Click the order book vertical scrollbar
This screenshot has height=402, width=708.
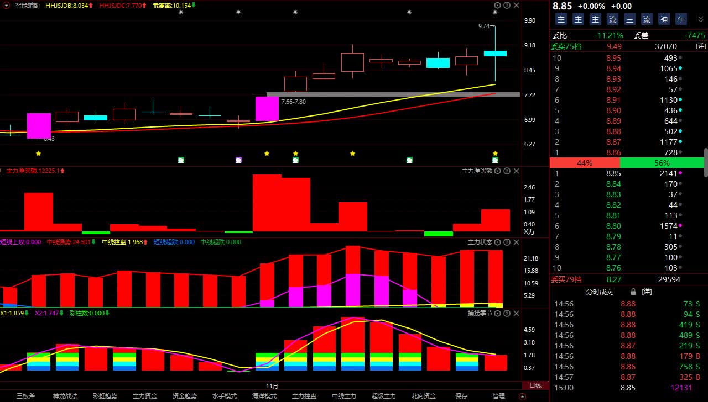(706, 162)
